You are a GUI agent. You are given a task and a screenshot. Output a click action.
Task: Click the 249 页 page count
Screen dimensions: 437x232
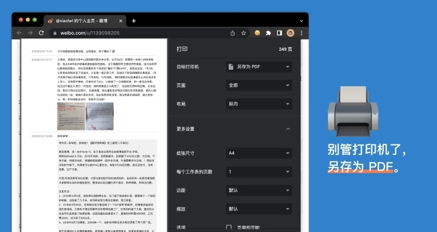(x=285, y=50)
